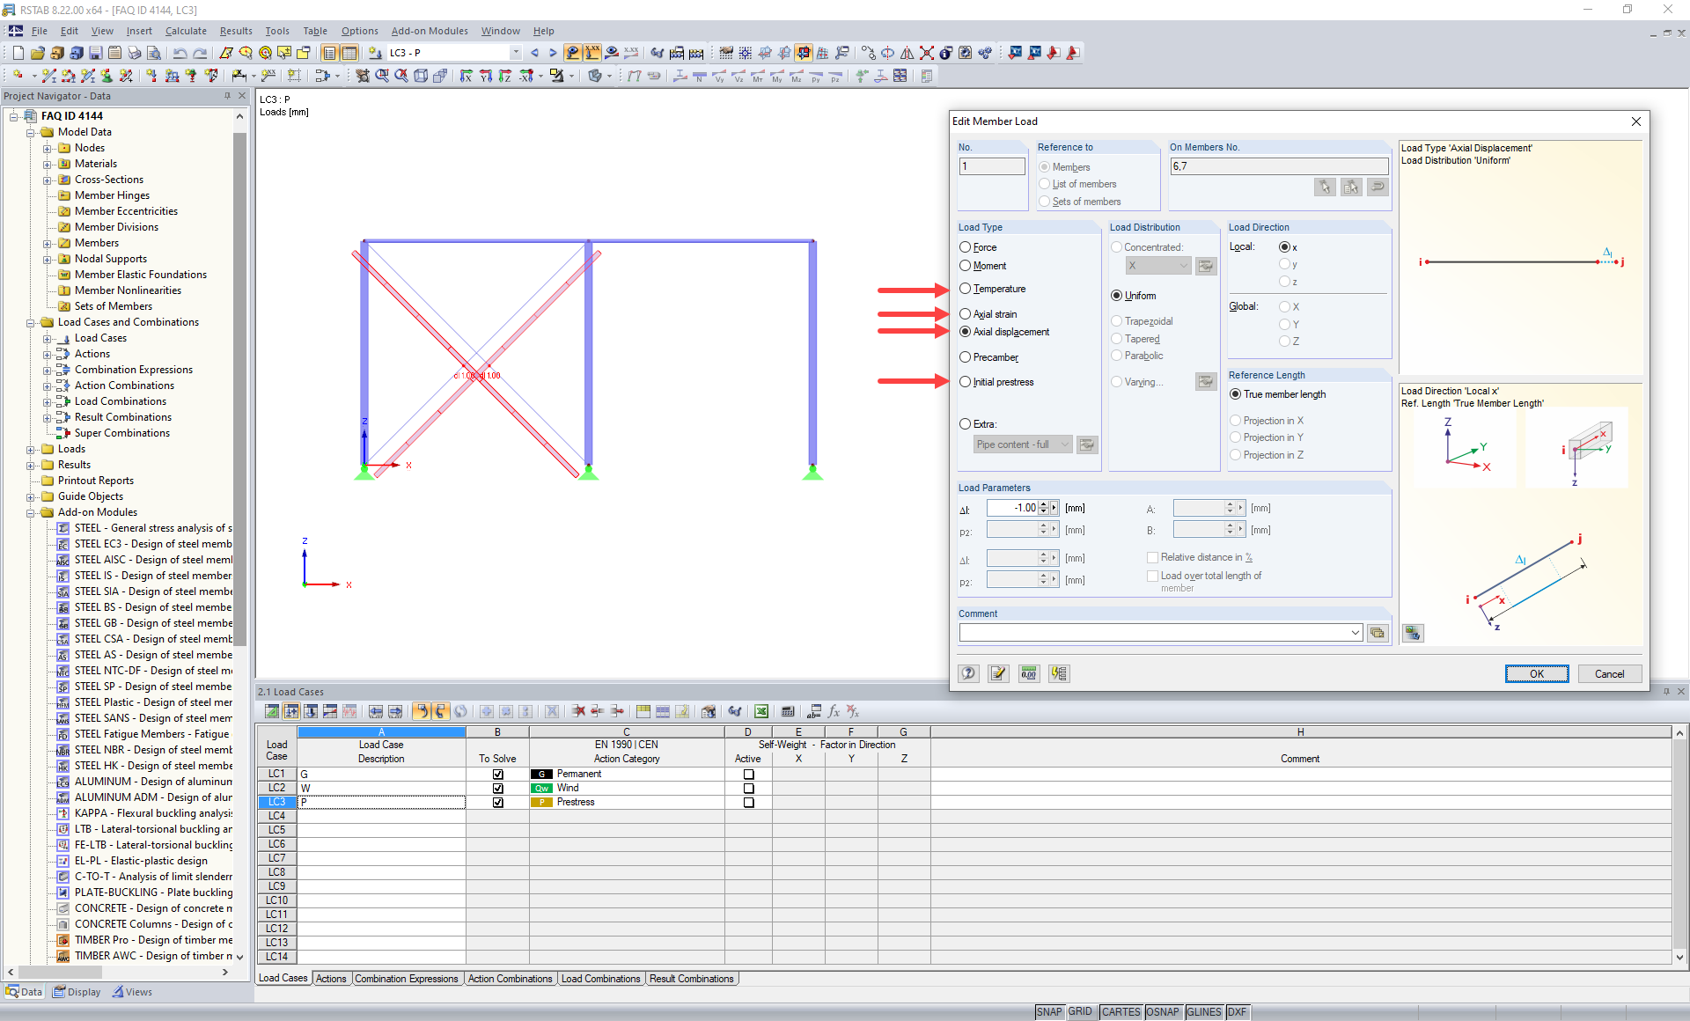Click the On Members No. field with 6,7
Screen dimensions: 1690x1021
coord(1279,165)
